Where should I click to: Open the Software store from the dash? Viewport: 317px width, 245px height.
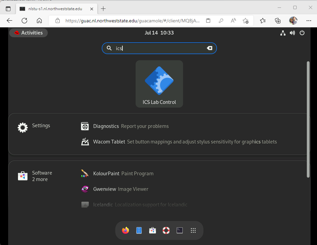(x=153, y=230)
